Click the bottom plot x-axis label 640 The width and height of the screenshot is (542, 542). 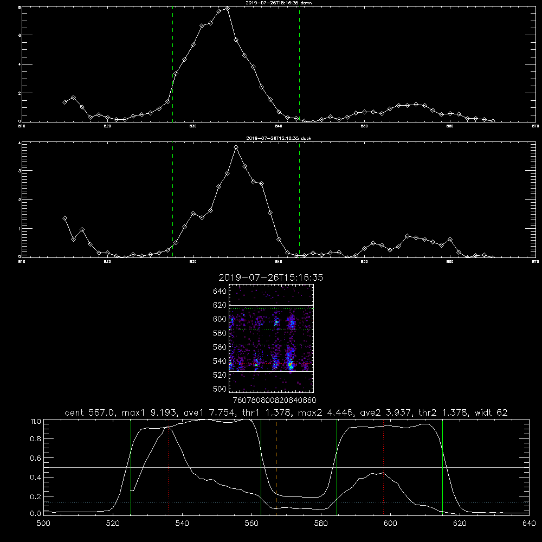[529, 524]
